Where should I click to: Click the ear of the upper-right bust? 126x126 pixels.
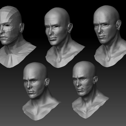tap(119, 25)
